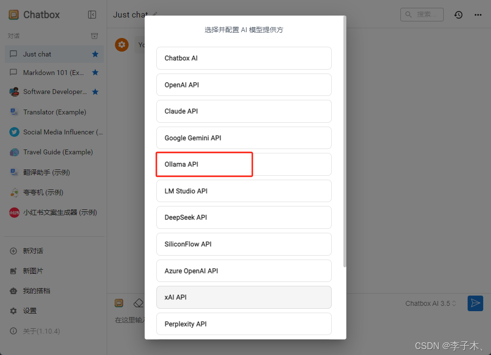Screen dimensions: 491x355
Task: Click the provider dialog scrollbar
Action: [x=345, y=142]
